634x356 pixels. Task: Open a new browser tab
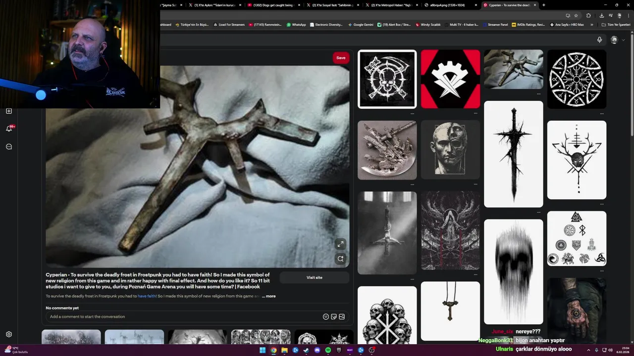point(544,5)
